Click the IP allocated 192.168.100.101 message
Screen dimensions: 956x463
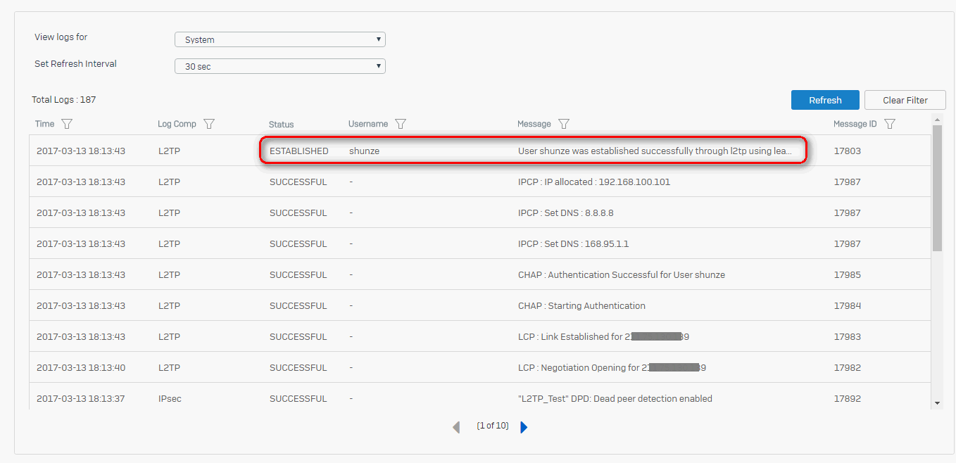[x=593, y=182]
